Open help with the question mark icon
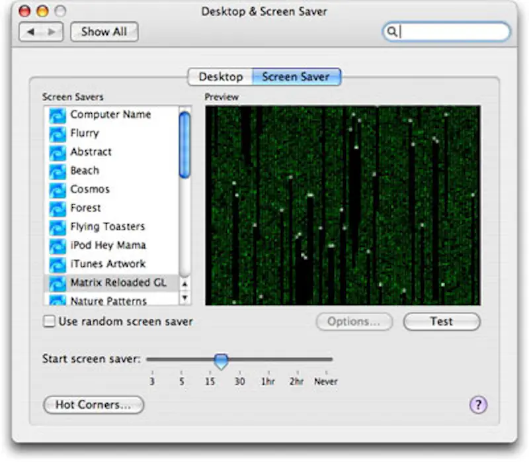Viewport: 529px width, 462px height. click(x=478, y=405)
